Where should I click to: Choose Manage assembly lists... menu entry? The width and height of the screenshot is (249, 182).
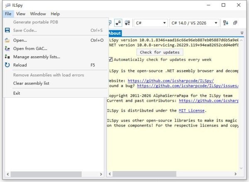click(x=55, y=57)
